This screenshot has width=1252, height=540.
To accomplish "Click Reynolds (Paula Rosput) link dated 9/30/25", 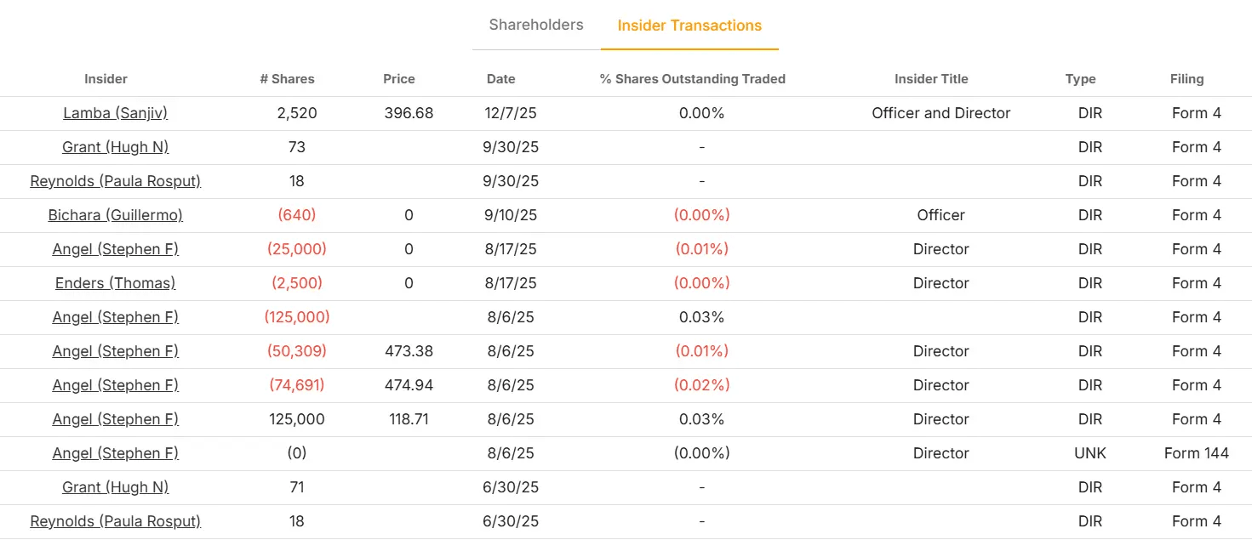I will pyautogui.click(x=115, y=181).
